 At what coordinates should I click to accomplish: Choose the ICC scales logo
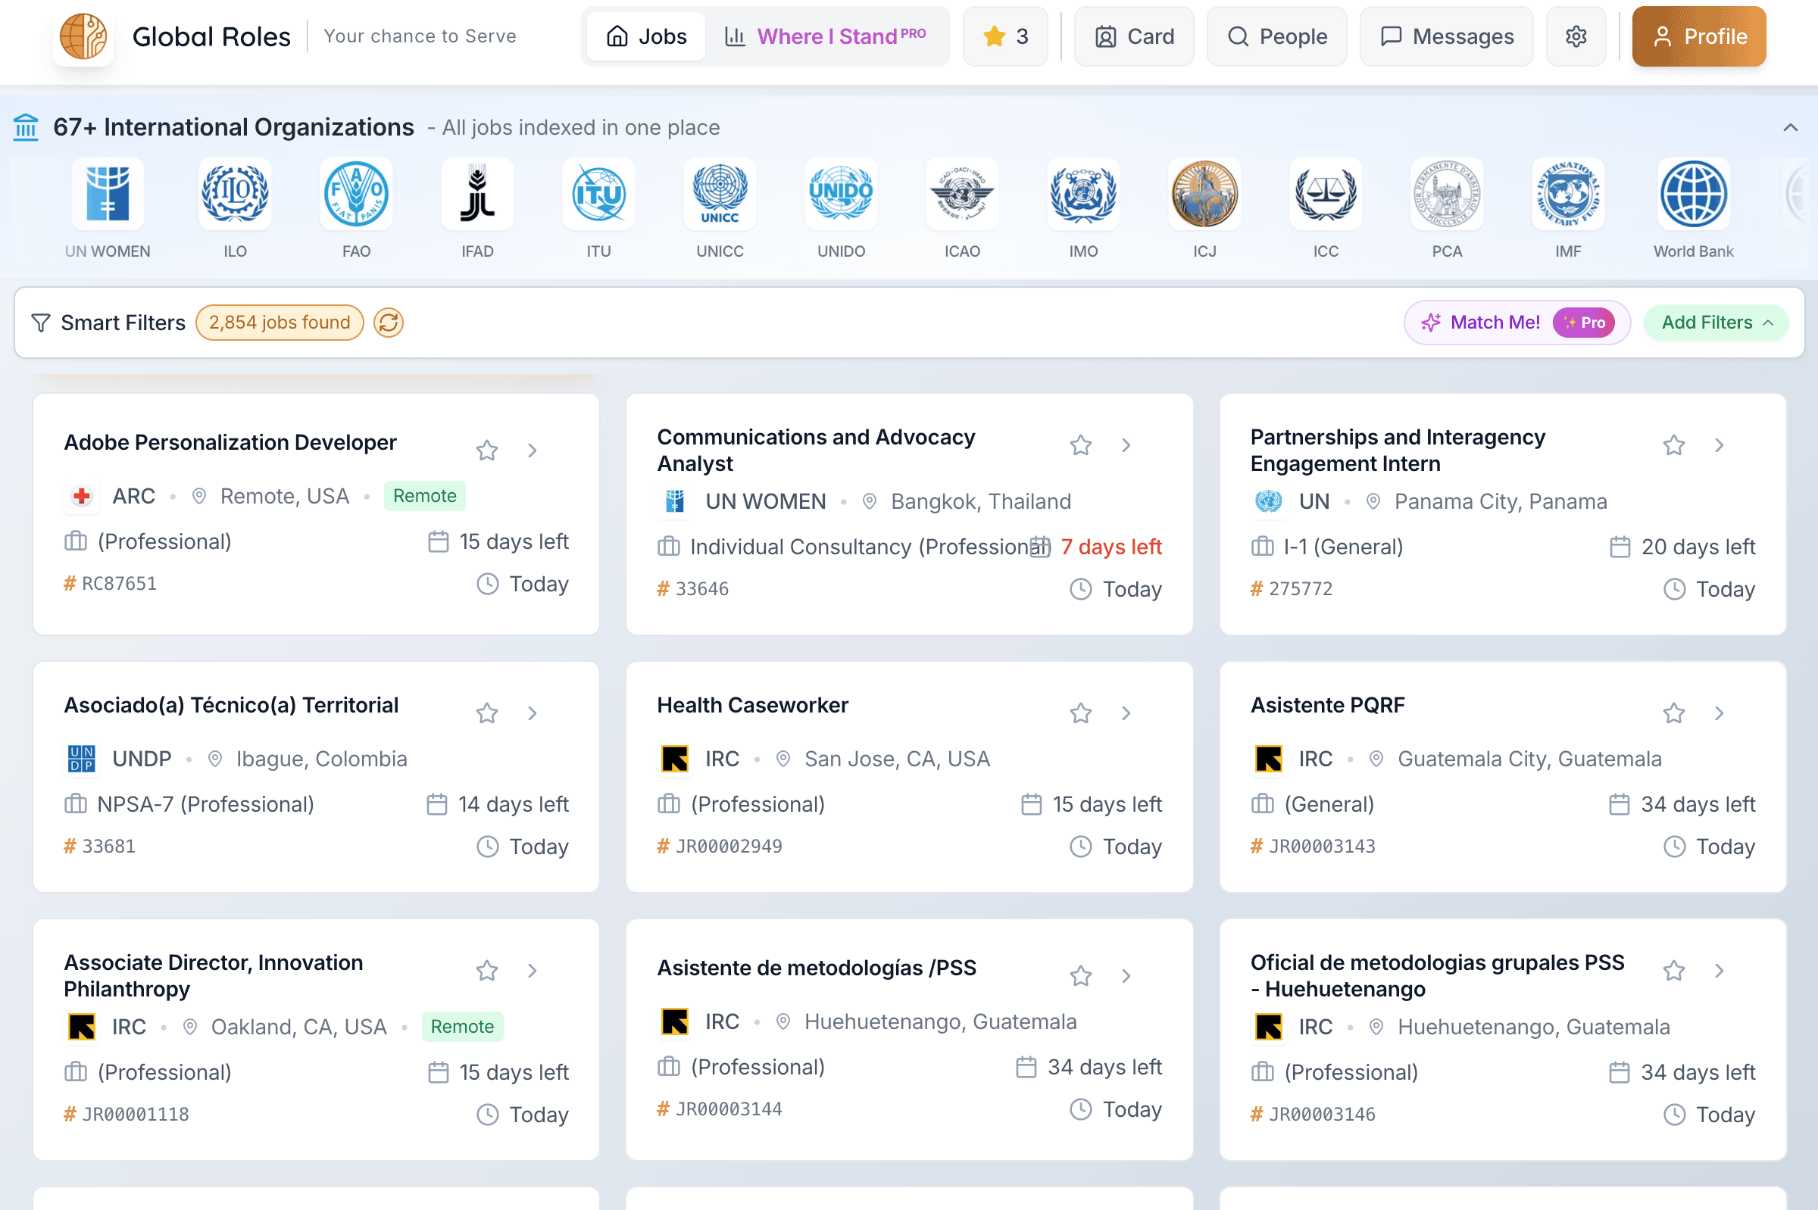pos(1326,194)
